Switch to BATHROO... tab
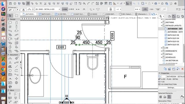This screenshot has width=185, height=104. (29, 14)
